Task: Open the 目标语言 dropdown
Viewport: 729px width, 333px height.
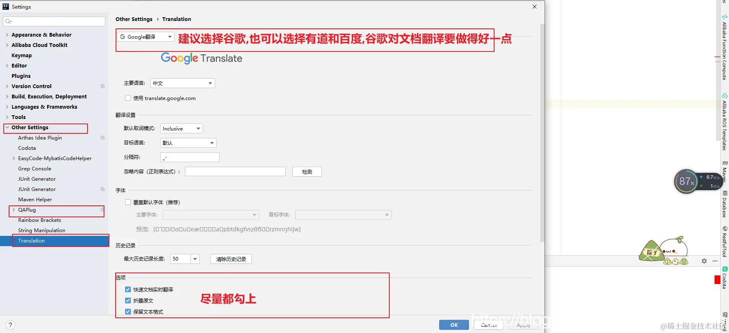Action: point(188,143)
